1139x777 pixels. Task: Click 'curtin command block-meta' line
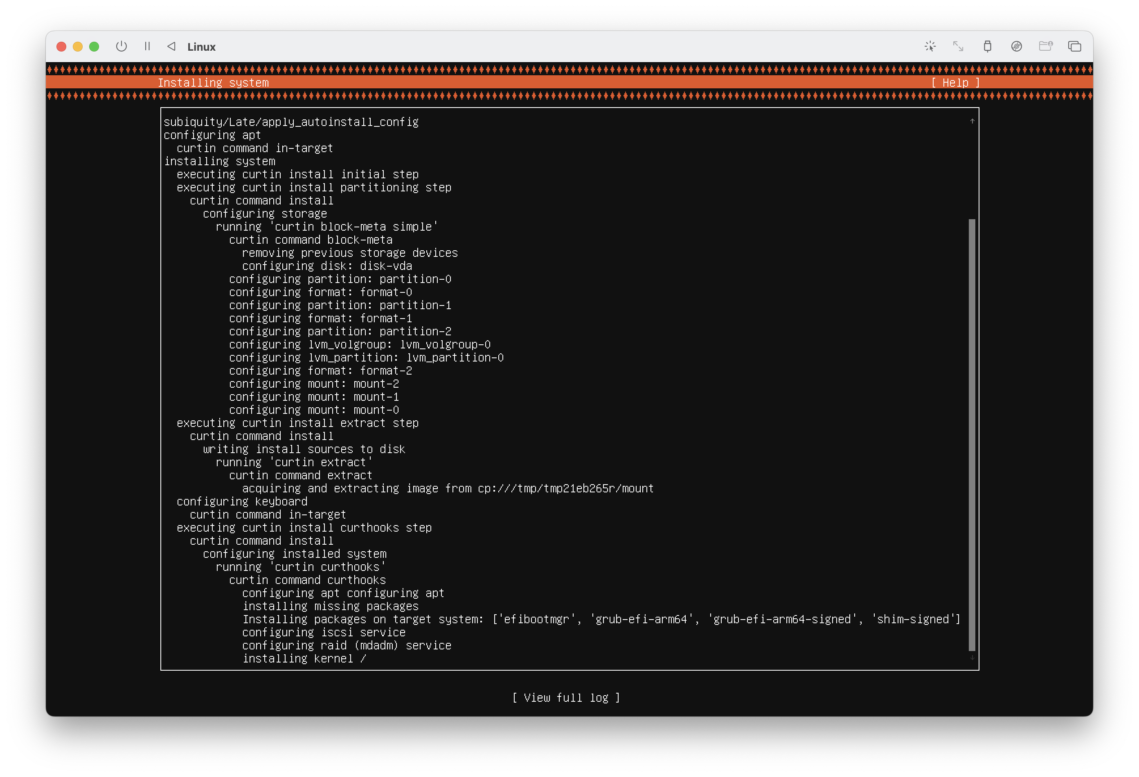[311, 240]
